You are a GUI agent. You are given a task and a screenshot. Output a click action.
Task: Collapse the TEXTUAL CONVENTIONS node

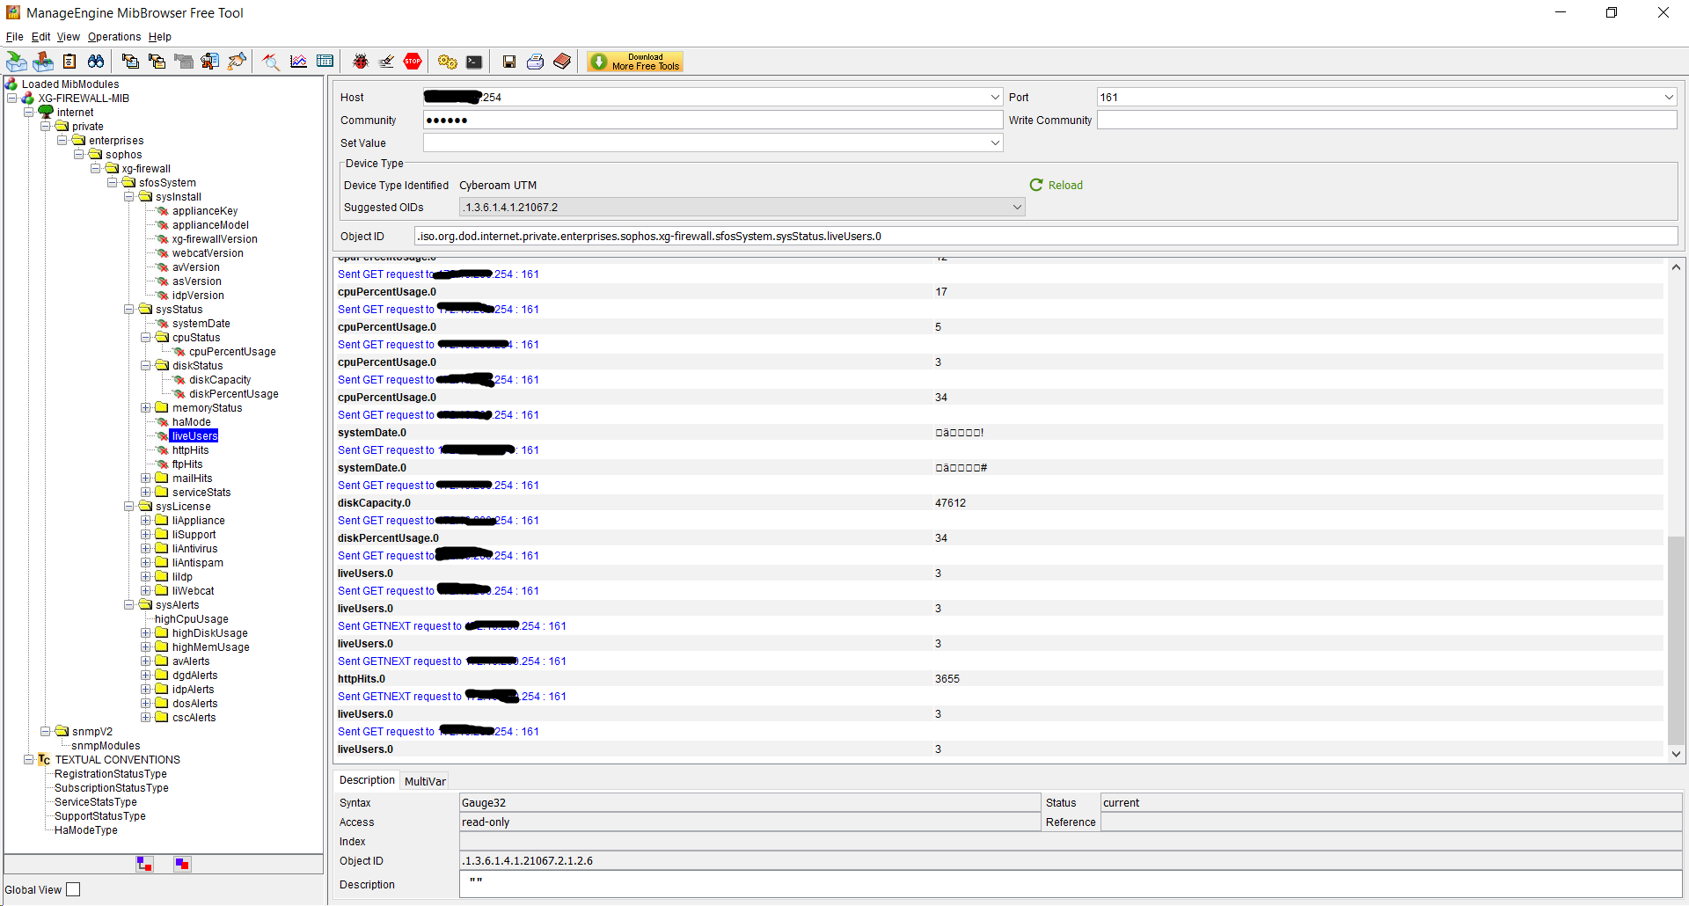pyautogui.click(x=29, y=760)
